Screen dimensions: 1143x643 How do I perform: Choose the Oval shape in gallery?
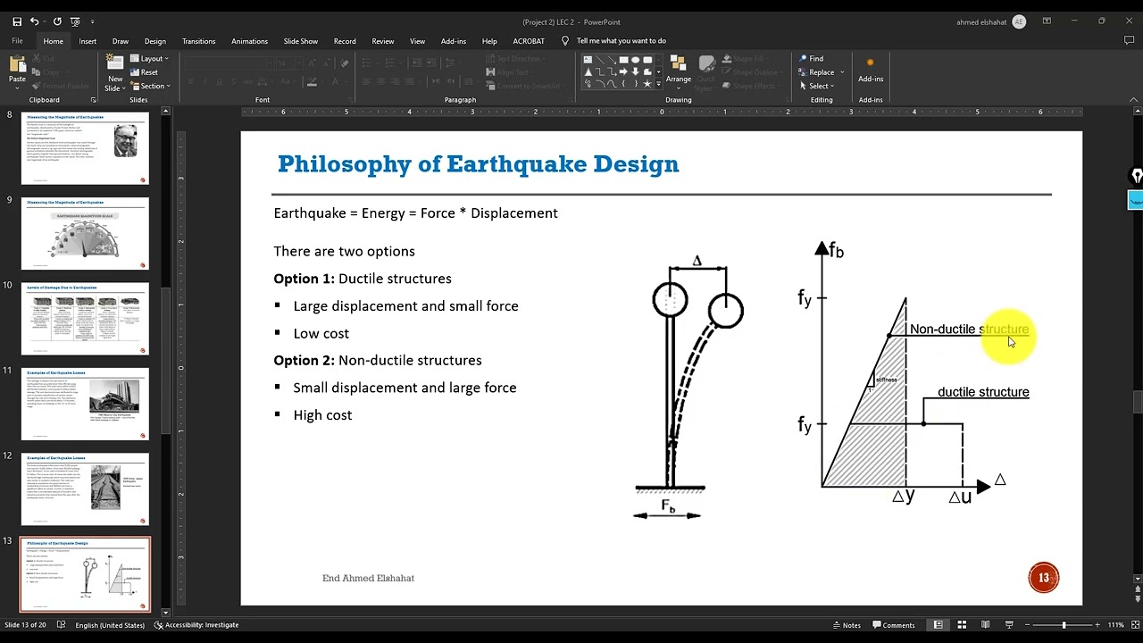coord(635,61)
